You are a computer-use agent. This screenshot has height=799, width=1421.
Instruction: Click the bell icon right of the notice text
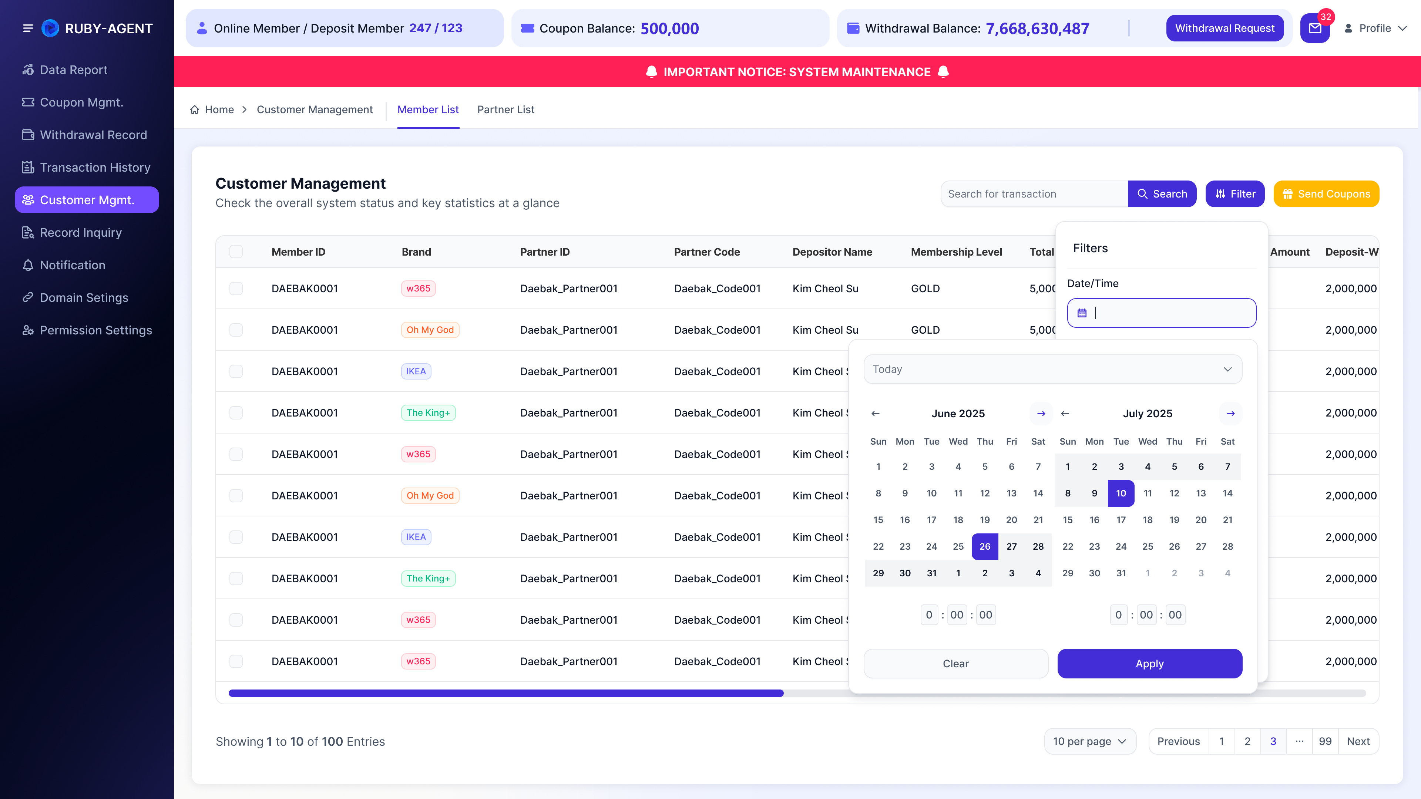coord(943,72)
